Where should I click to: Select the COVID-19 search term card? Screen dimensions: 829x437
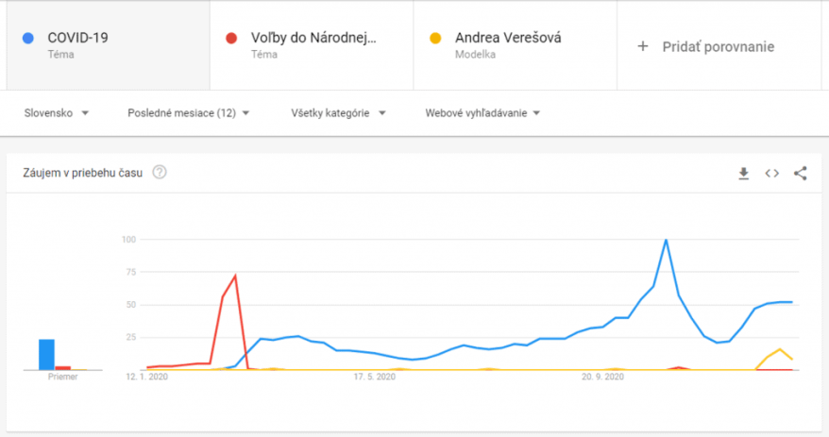pyautogui.click(x=108, y=45)
